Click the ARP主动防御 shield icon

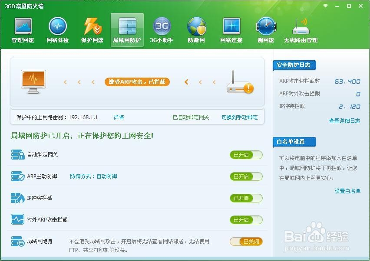pos(18,176)
